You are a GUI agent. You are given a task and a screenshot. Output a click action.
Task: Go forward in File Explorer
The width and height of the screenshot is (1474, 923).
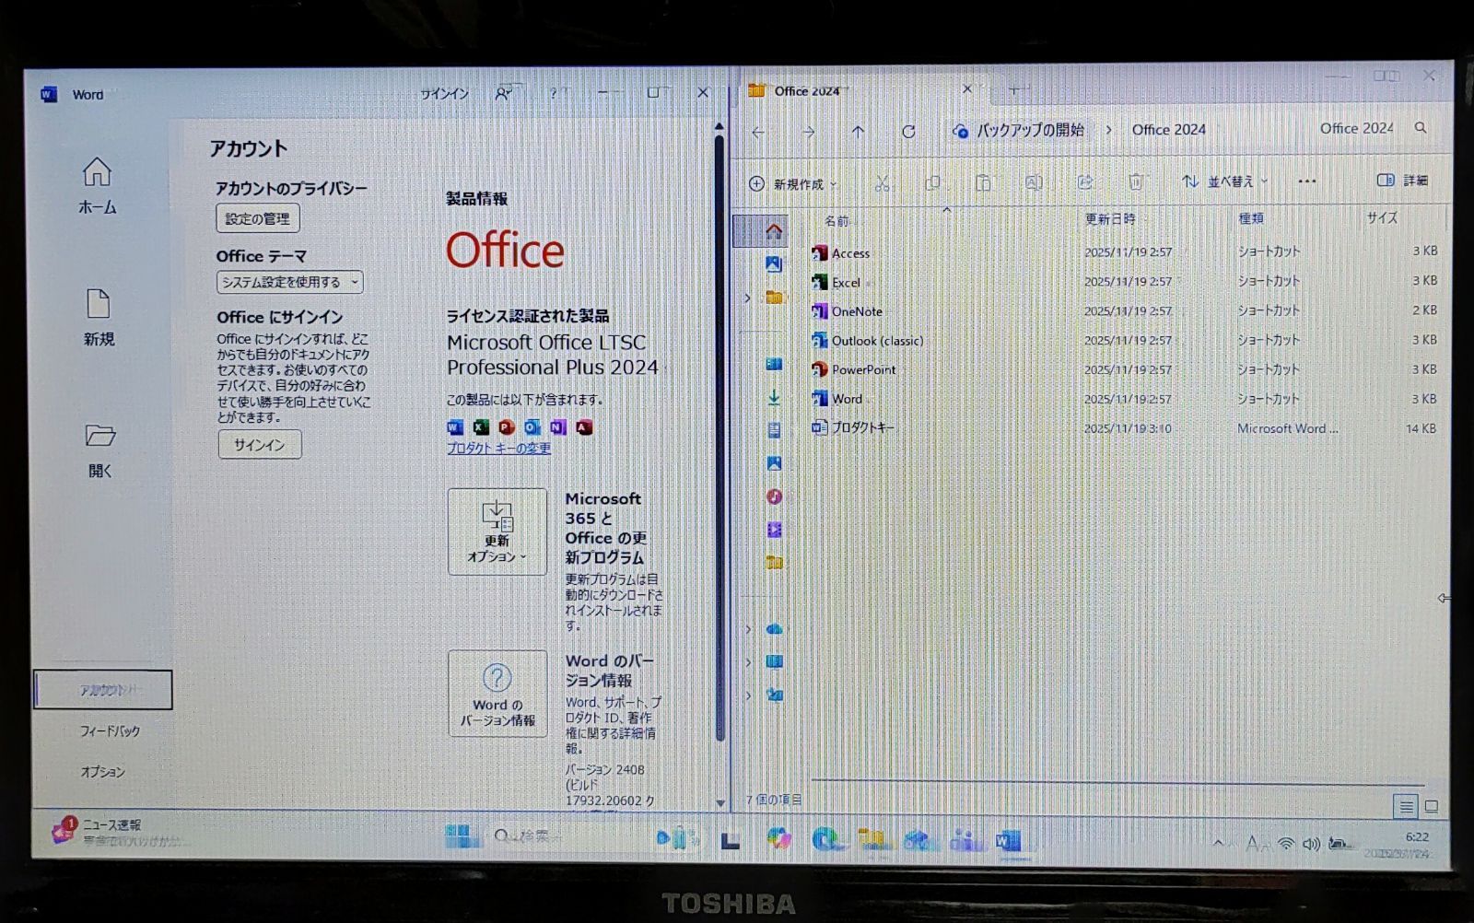(x=808, y=132)
